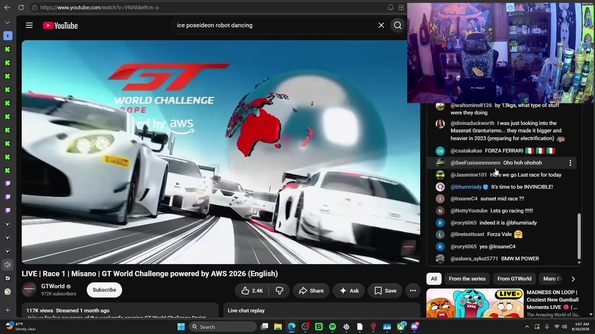Ask about the video with the Ask button
This screenshot has height=334, width=595.
tap(349, 291)
